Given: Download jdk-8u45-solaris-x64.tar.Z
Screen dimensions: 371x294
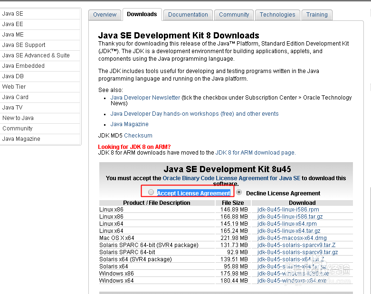Looking at the screenshot, I should click(x=291, y=259).
